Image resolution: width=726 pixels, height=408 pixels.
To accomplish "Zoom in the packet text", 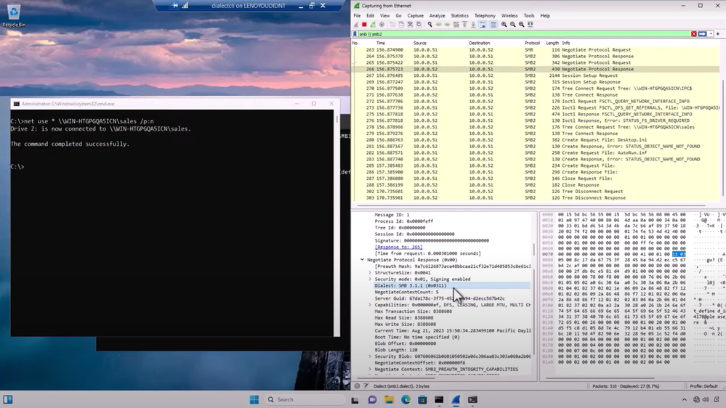I will 504,25.
